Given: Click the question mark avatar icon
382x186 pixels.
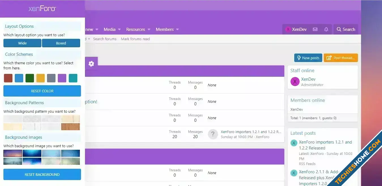Looking at the screenshot, I should pos(213,134).
